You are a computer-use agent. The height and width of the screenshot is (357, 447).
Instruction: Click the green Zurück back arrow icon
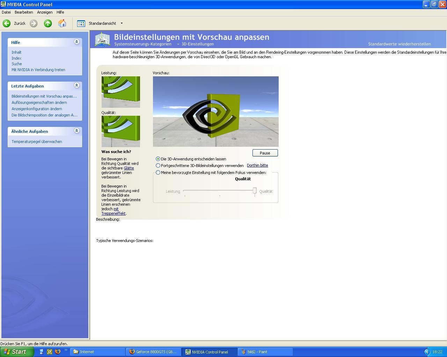[x=7, y=23]
